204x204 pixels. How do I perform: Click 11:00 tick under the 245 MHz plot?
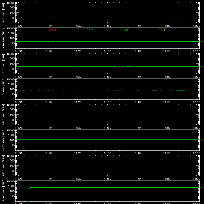point(18,26)
